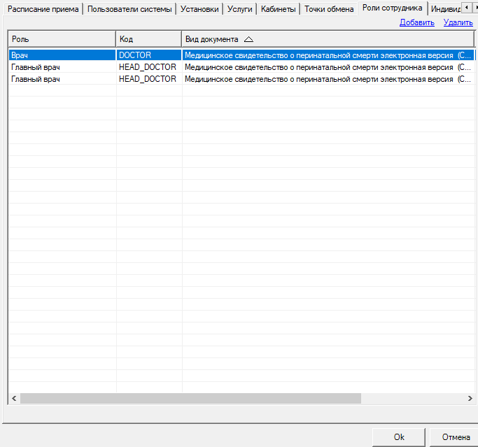Switch to Точки обмена tab

tap(329, 9)
